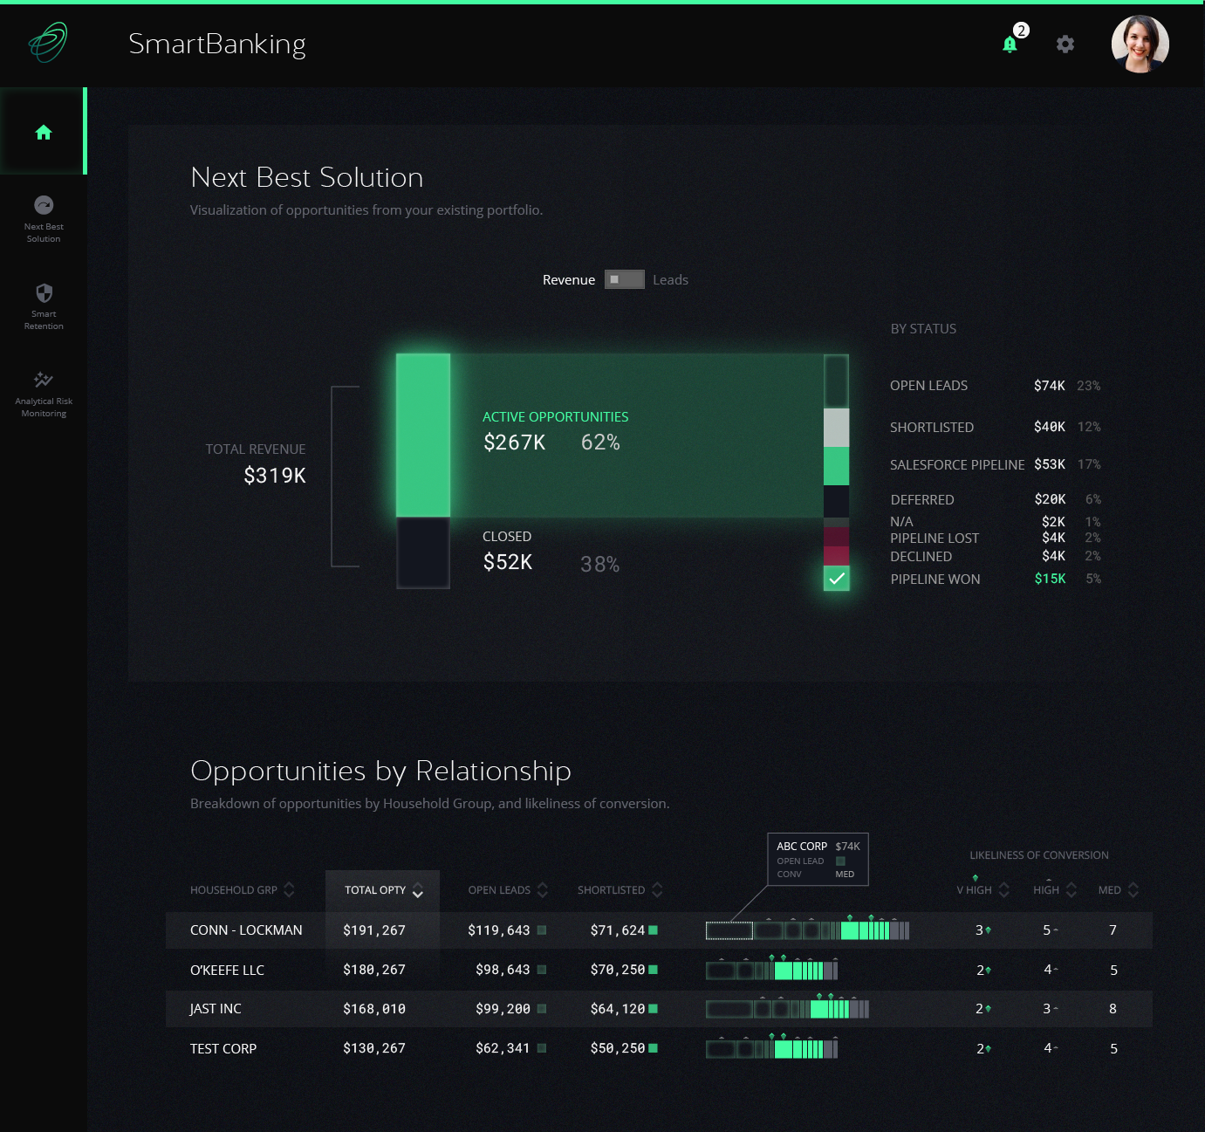Sort by Med likeliness column

1119,890
